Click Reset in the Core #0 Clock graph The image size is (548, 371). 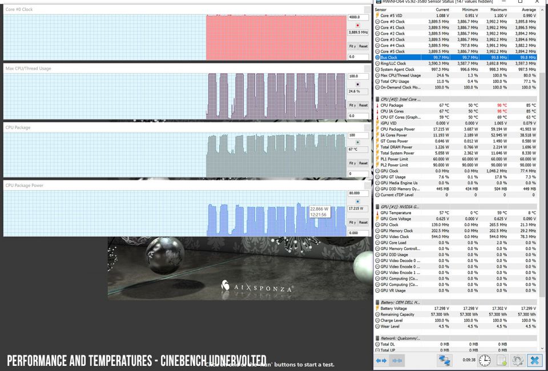(363, 46)
